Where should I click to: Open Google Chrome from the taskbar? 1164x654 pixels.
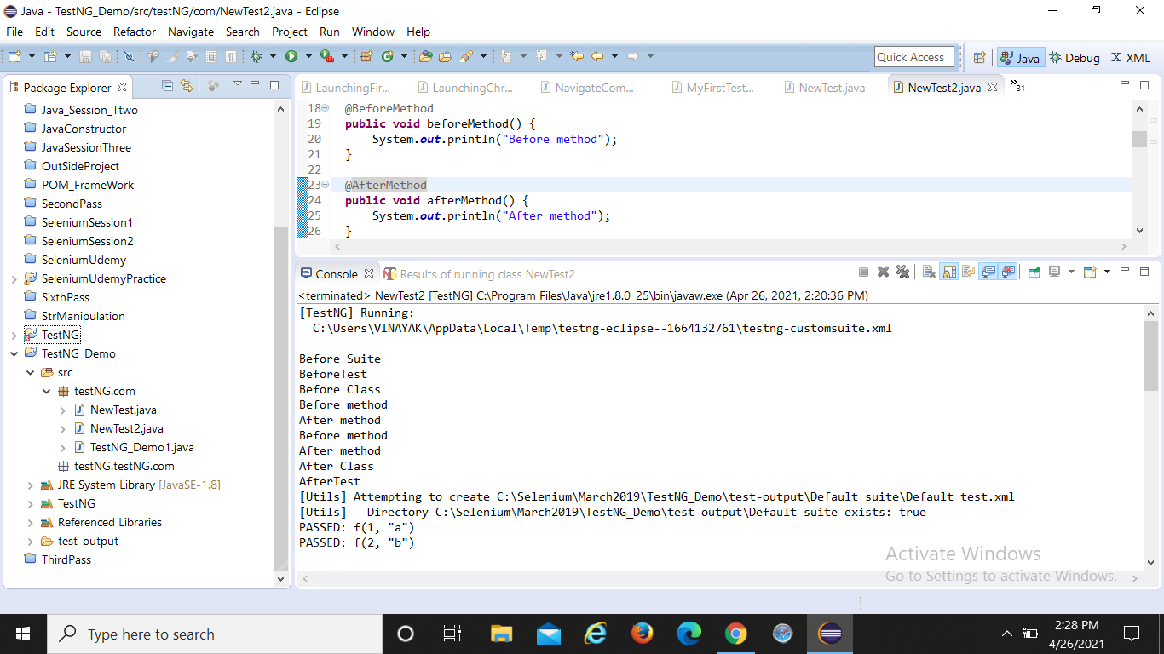click(735, 634)
